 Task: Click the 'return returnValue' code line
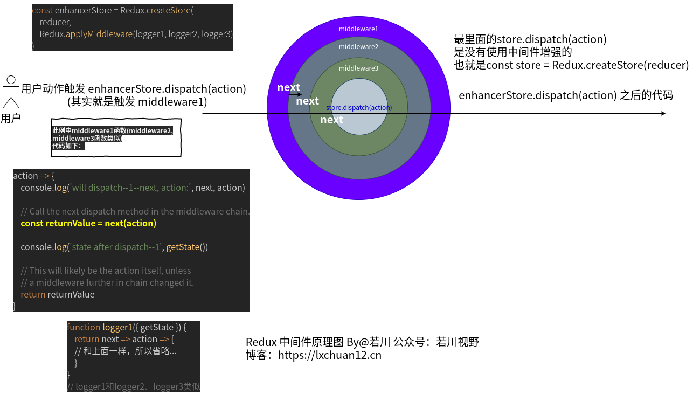[x=58, y=294]
